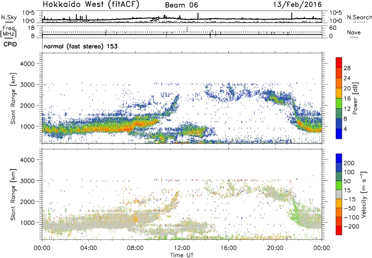Click the date '13/Feb/2016'

(x=298, y=4)
